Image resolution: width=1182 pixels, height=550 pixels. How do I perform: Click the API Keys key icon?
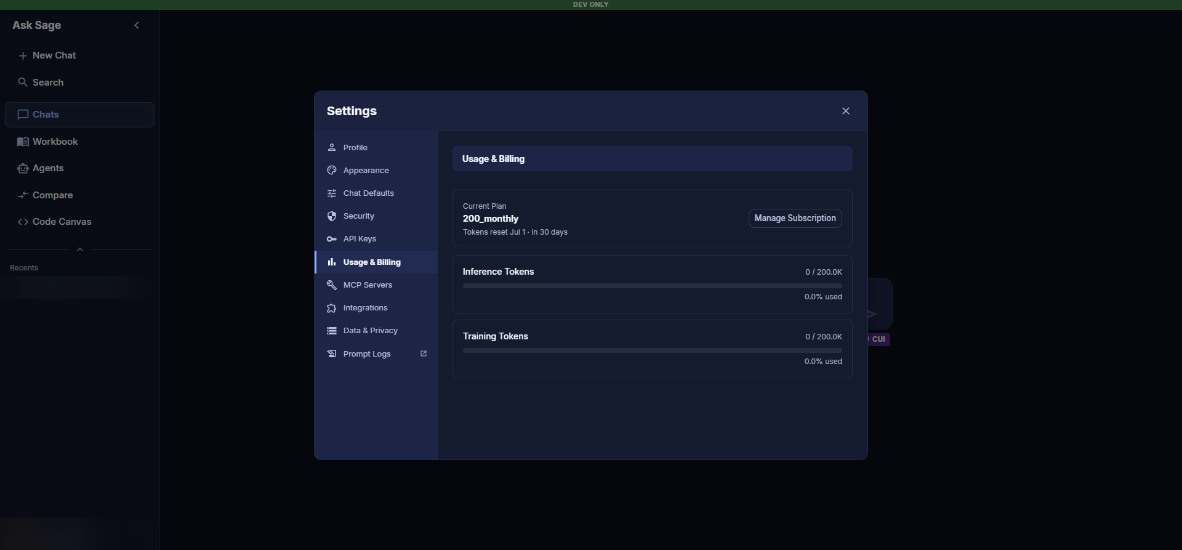click(x=332, y=239)
